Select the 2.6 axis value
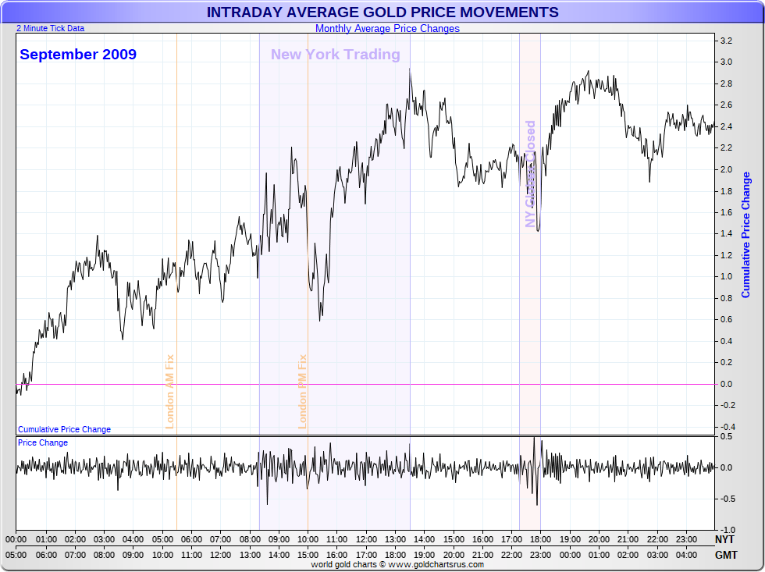The width and height of the screenshot is (765, 572). pos(727,105)
